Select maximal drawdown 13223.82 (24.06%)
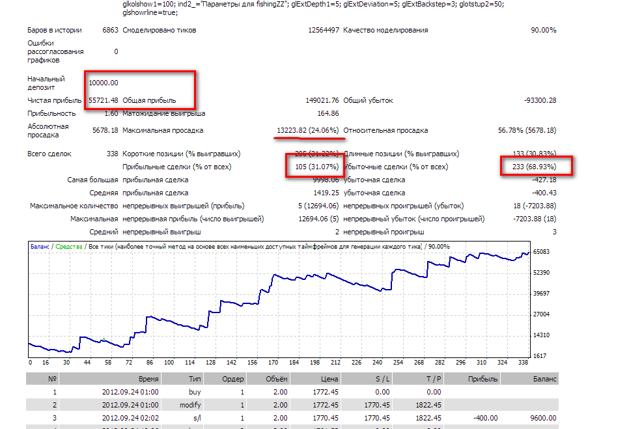The height and width of the screenshot is (429, 629). tap(308, 130)
